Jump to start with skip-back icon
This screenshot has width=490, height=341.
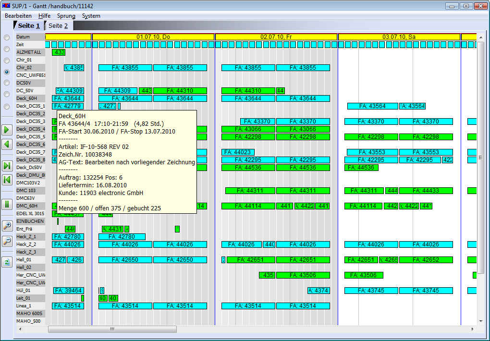7,180
